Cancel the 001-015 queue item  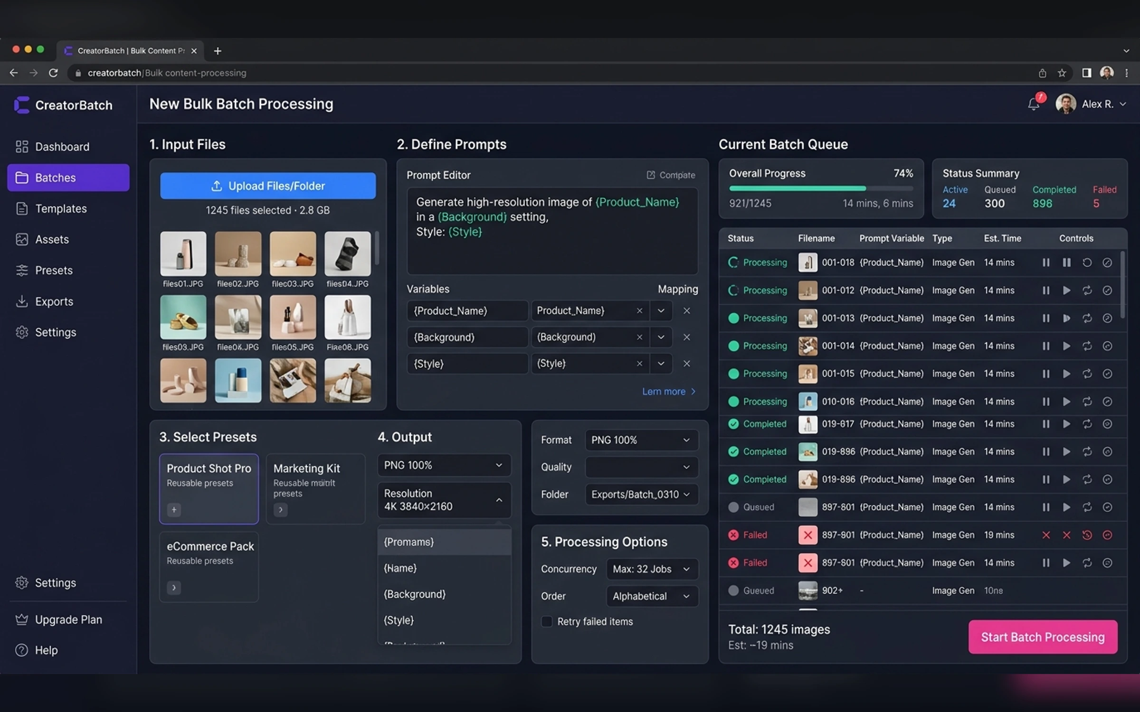tap(1107, 374)
